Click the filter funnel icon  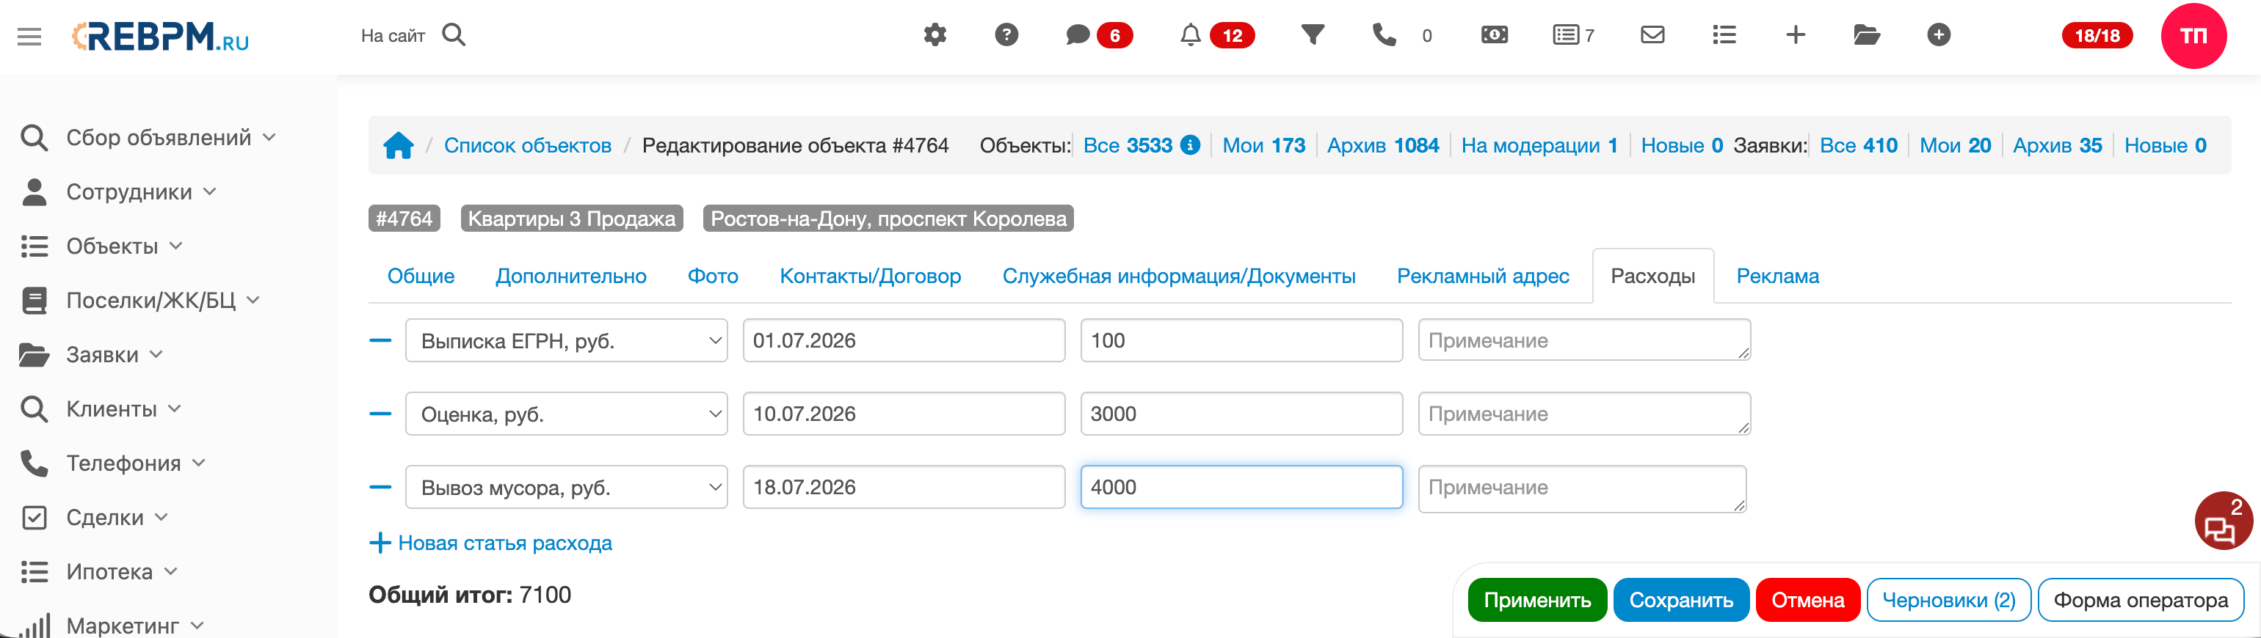click(x=1313, y=35)
